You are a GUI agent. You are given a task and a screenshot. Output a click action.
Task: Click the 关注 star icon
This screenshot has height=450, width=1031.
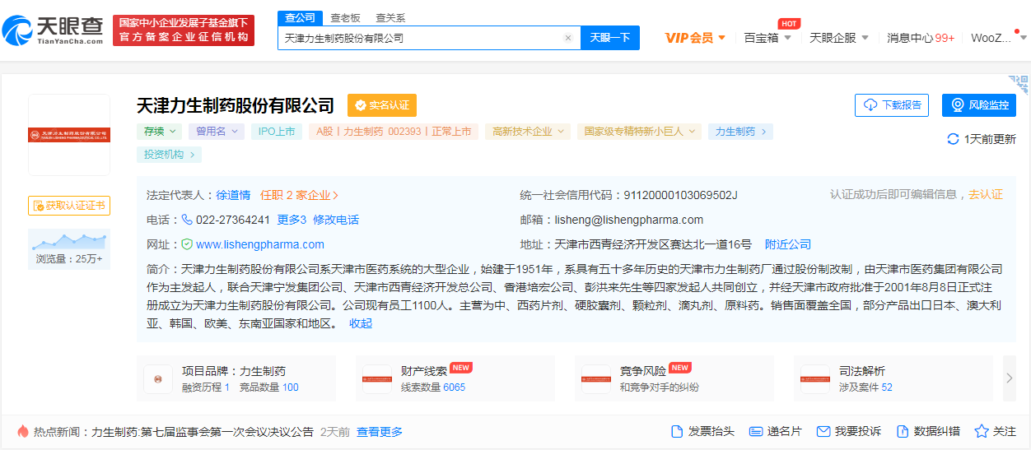(x=982, y=431)
